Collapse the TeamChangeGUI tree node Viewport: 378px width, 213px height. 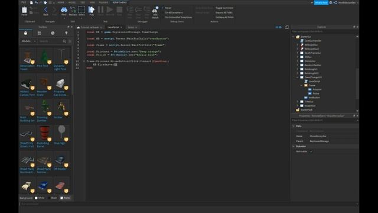point(298,78)
